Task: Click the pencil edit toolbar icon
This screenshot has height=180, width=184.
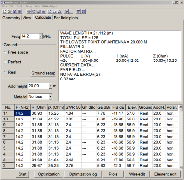Action: (x=55, y=11)
